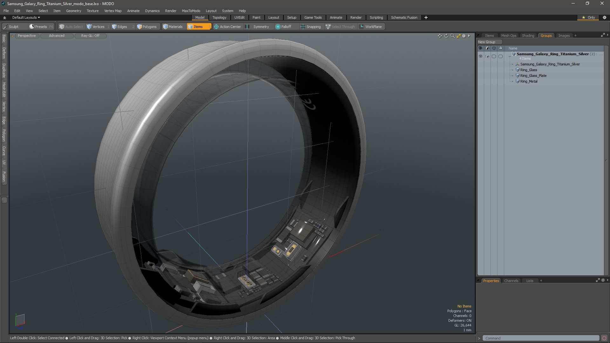Open the File menu
The width and height of the screenshot is (610, 343).
pyautogui.click(x=6, y=11)
